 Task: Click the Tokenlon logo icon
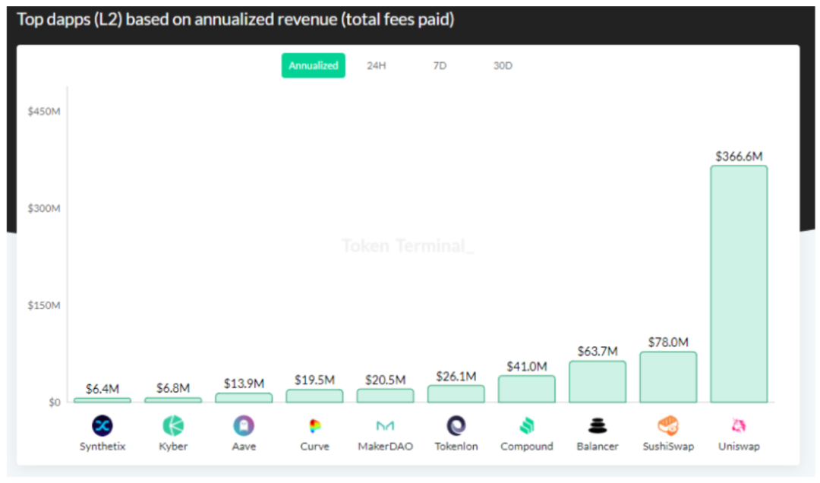click(456, 425)
